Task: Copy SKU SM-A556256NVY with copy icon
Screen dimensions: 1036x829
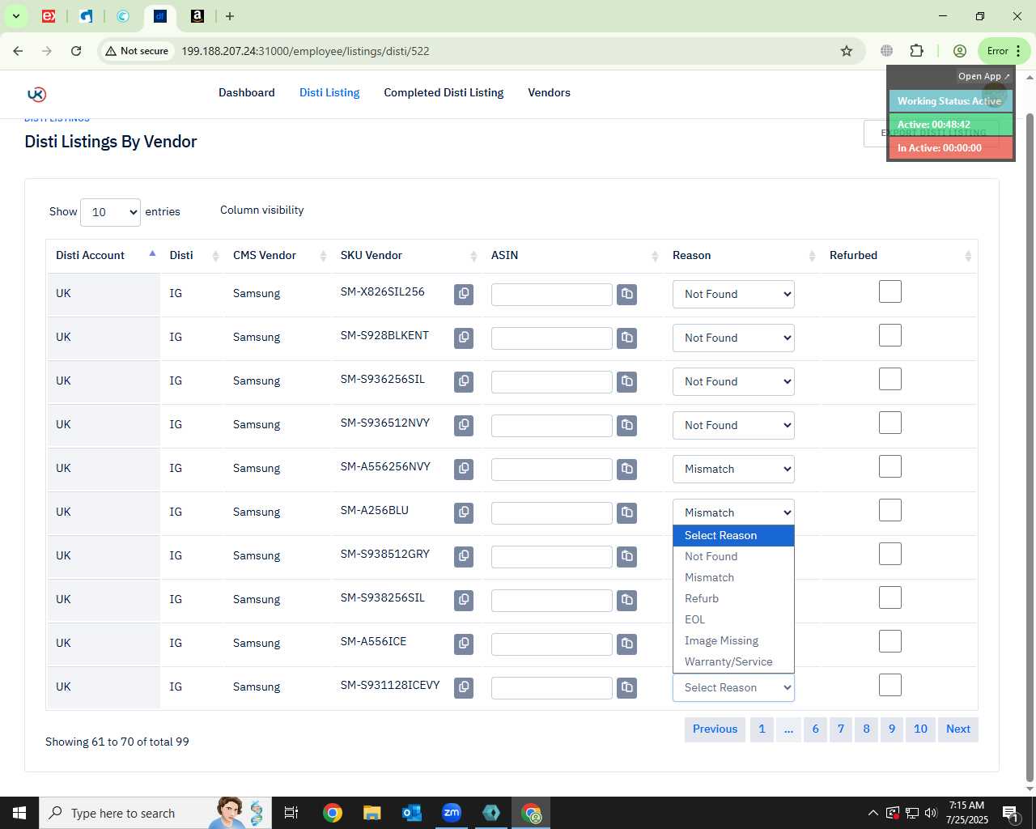Action: click(x=464, y=469)
